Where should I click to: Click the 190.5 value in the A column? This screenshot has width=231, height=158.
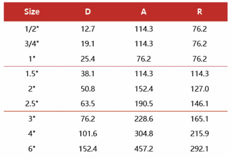coord(144,104)
